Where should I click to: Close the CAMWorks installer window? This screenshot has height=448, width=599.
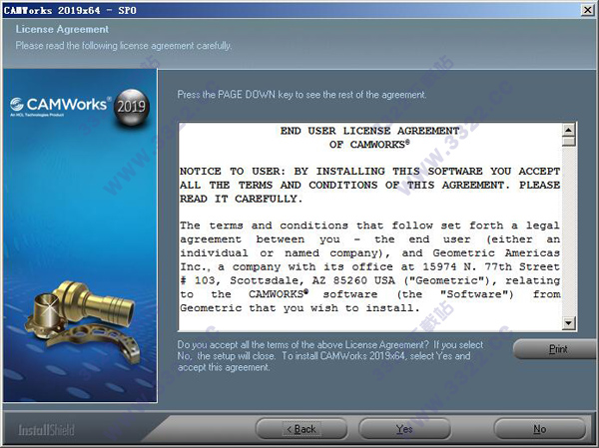point(588,10)
